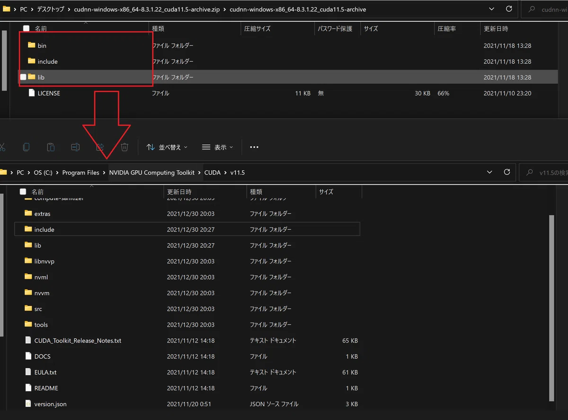The image size is (568, 420).
Task: Open the 並べ替え sort dropdown
Action: coord(167,147)
